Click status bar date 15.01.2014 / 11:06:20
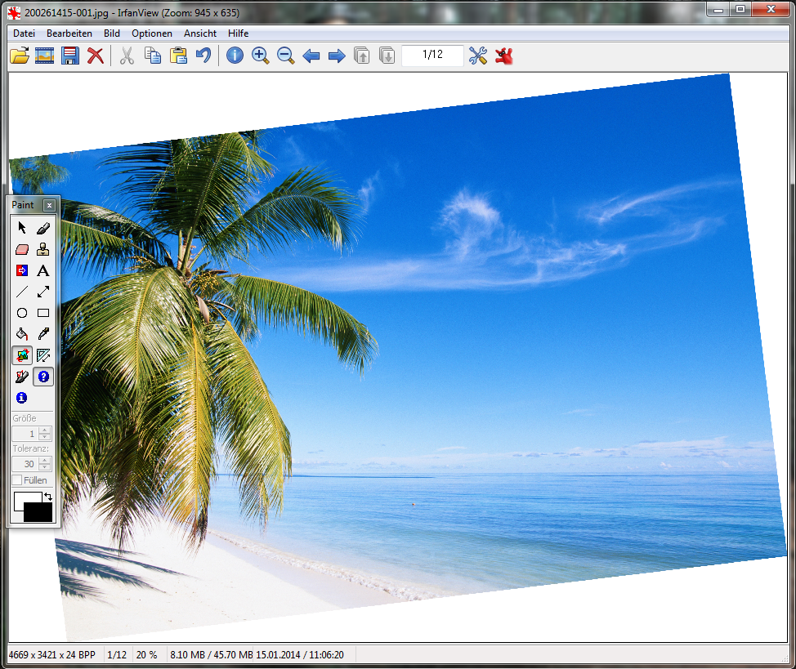 (x=299, y=655)
